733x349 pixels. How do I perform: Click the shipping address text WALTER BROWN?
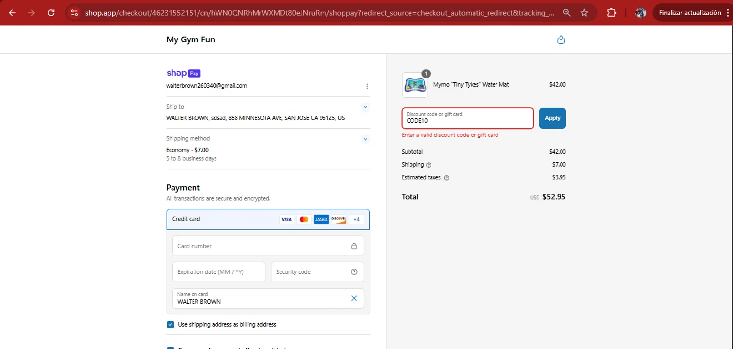coord(256,118)
